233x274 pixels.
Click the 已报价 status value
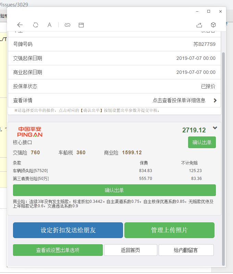click(x=208, y=86)
